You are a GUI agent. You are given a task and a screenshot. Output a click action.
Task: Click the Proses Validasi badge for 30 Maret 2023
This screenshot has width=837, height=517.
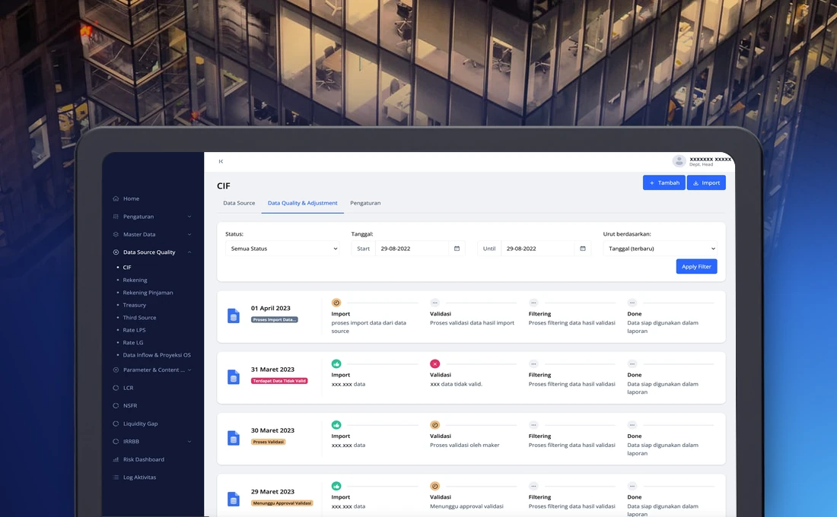269,442
